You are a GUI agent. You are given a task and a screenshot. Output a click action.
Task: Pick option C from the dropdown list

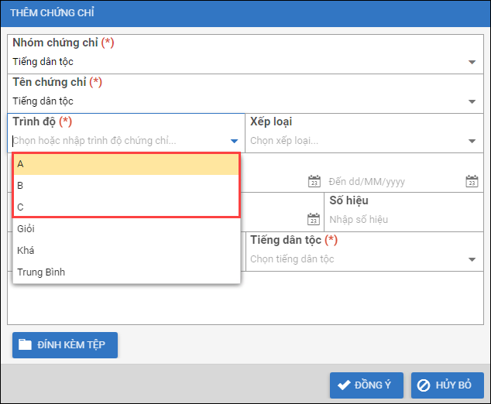click(126, 207)
